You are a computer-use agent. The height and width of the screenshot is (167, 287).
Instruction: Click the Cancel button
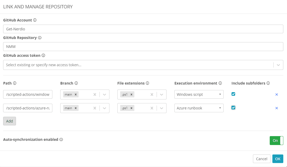(261, 159)
